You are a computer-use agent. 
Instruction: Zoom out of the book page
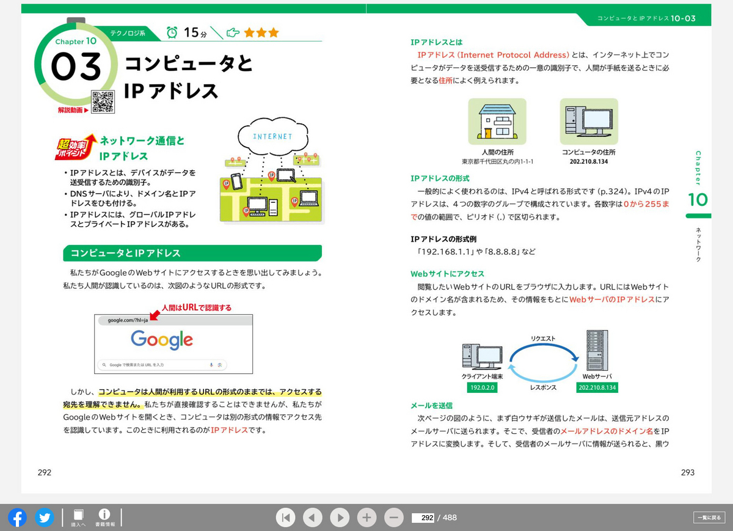(x=393, y=518)
